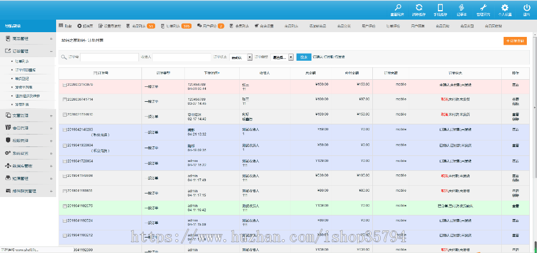Click 查看 link for order 2020030741714
Viewport: 537px width, 253px height.
coord(516,99)
